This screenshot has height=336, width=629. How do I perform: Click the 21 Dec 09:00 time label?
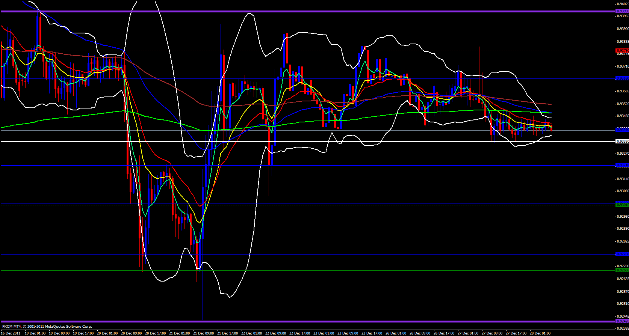pos(204,333)
